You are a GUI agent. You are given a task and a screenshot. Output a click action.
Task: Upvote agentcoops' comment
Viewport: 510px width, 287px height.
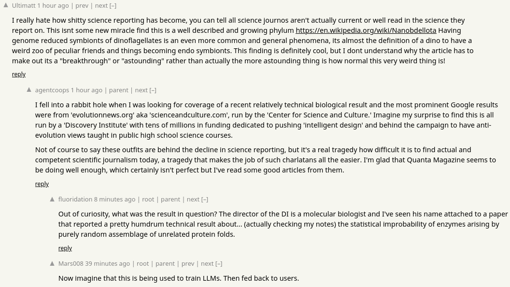[29, 90]
